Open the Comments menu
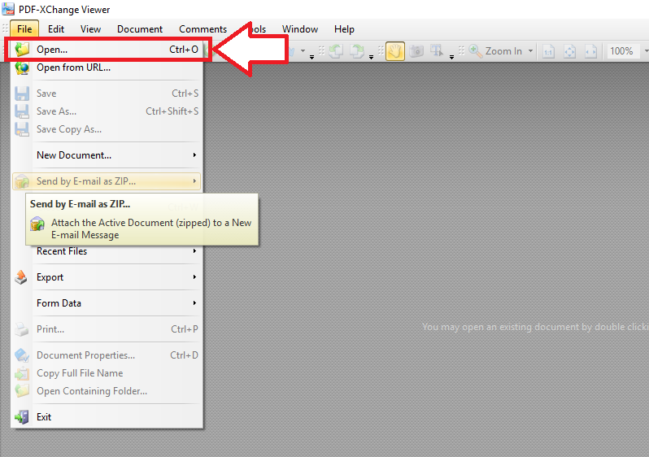Viewport: 649px width, 457px height. tap(203, 29)
